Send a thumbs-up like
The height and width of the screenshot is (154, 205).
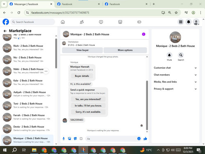pos(145,139)
